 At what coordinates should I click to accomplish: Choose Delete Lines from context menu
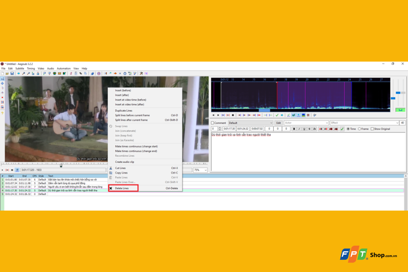click(x=122, y=188)
